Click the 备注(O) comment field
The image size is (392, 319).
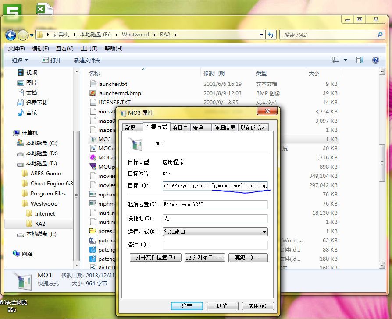coord(215,245)
